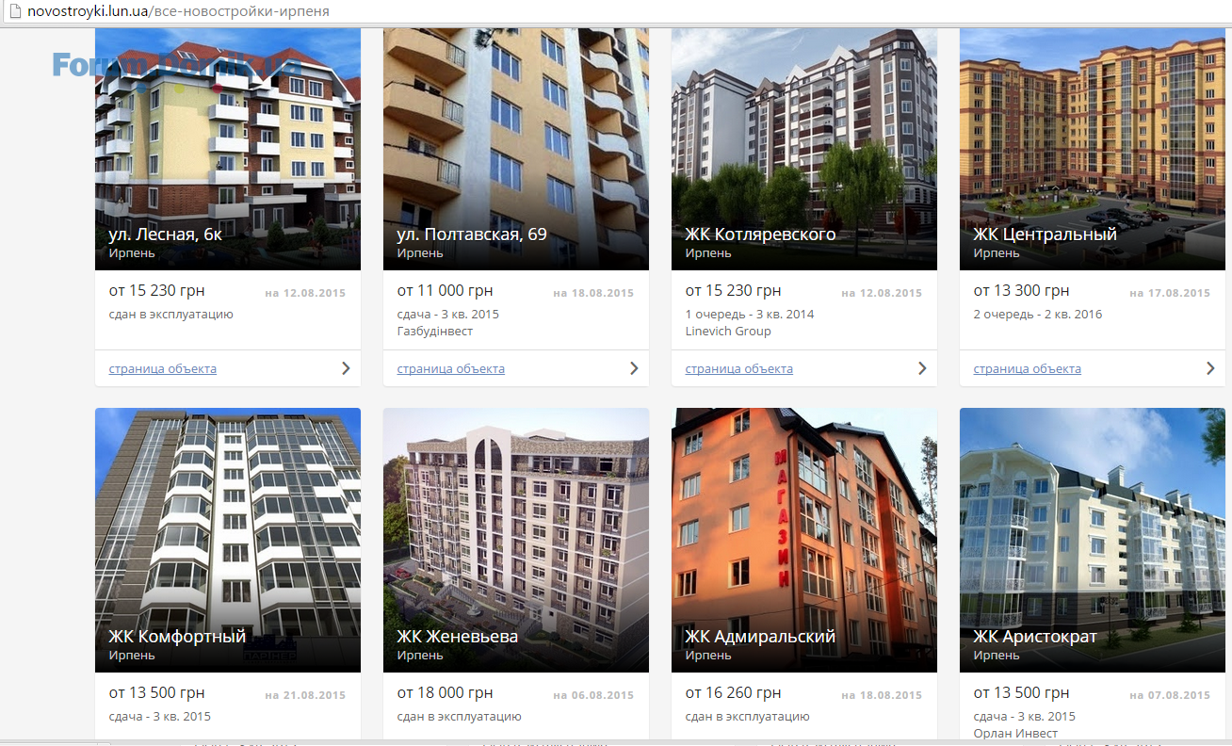Open 'страница объекта' link for ЖК Котляревского

click(x=739, y=369)
